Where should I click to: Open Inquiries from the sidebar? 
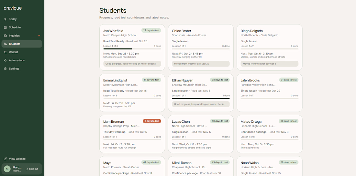coord(22,36)
